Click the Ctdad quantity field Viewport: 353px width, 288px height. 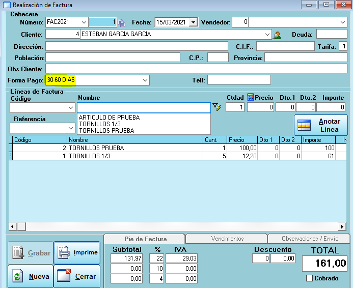(235, 107)
